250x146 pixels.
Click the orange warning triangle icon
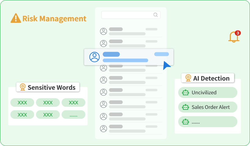point(16,18)
